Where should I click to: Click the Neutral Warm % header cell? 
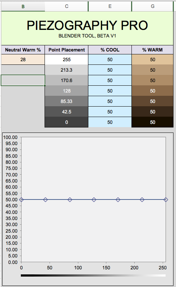(x=23, y=50)
